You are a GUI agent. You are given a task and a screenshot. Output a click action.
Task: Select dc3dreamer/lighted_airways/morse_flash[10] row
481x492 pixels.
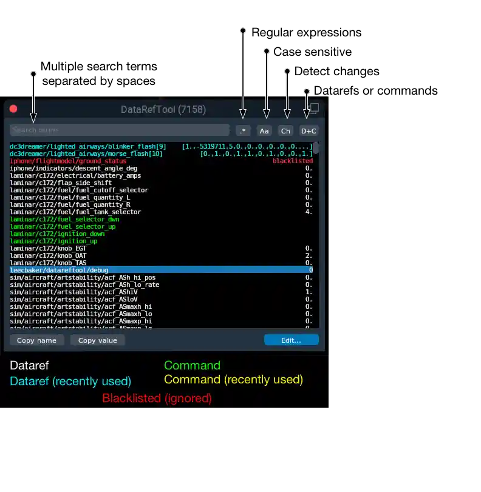point(161,153)
